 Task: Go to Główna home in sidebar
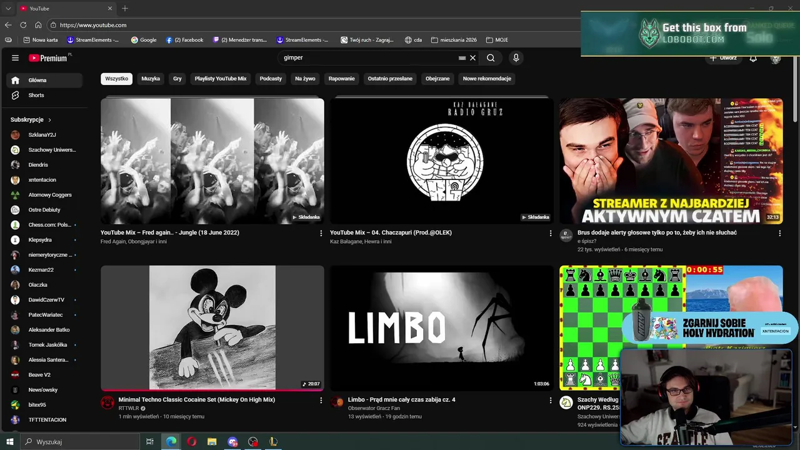(44, 80)
